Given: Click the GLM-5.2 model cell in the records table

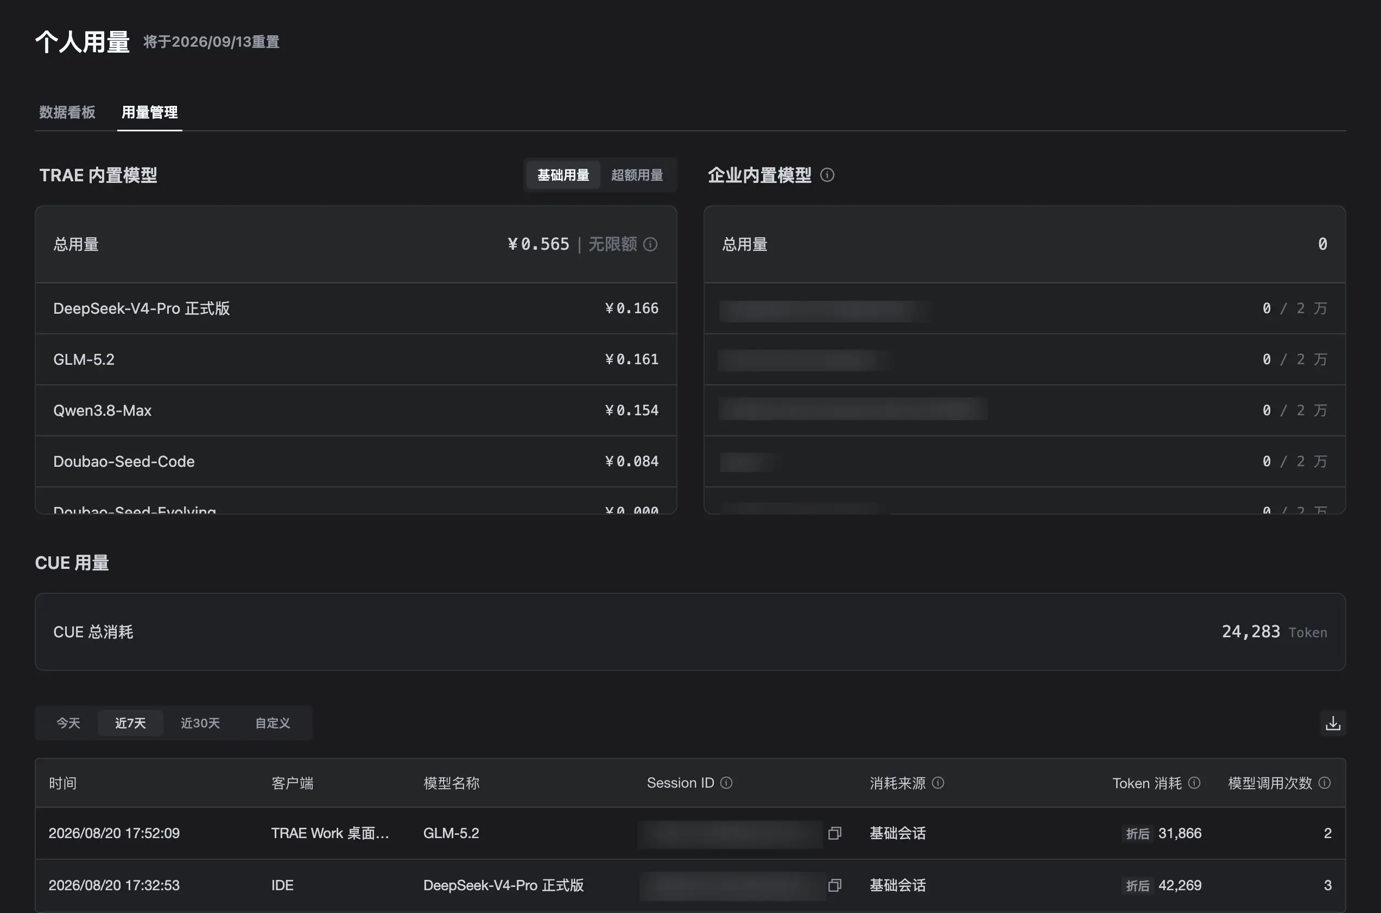Looking at the screenshot, I should 451,833.
